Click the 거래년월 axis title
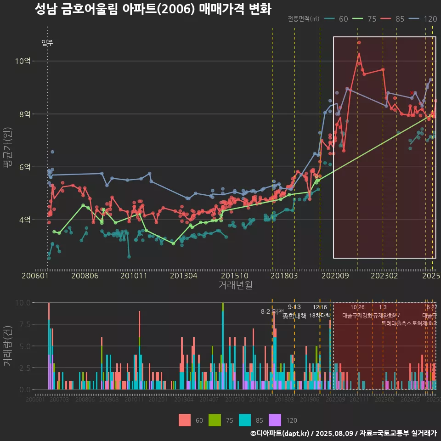The width and height of the screenshot is (441, 441). click(235, 285)
